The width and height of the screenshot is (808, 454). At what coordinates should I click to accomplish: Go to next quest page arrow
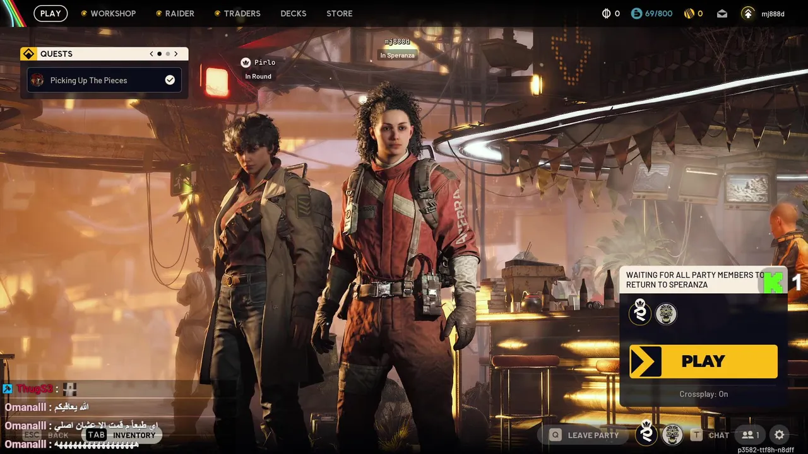click(x=176, y=54)
